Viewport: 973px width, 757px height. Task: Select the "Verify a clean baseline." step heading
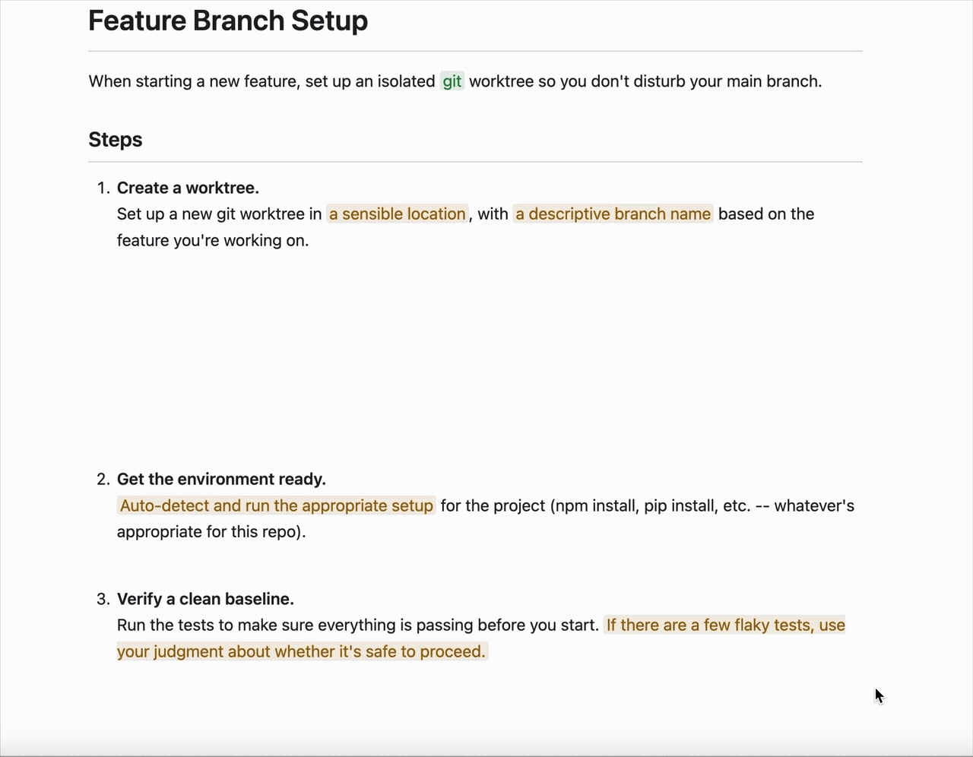click(205, 599)
